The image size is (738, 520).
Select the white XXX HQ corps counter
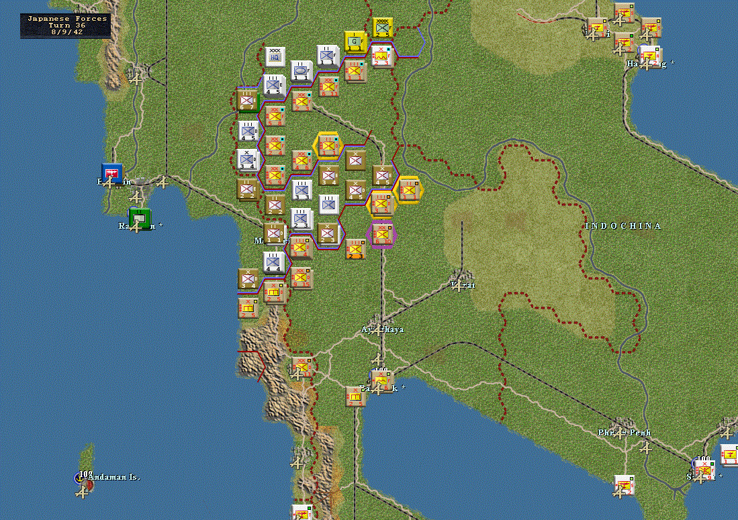(x=275, y=57)
